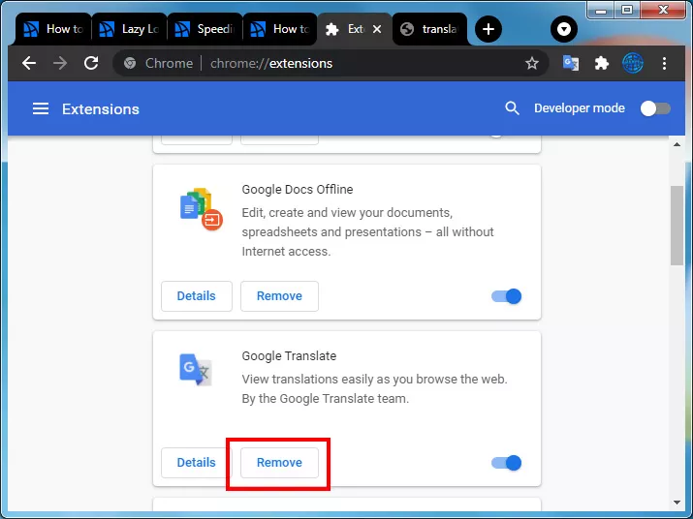Open the Extensions puzzle-piece menu in the toolbar
The height and width of the screenshot is (519, 693).
click(602, 63)
